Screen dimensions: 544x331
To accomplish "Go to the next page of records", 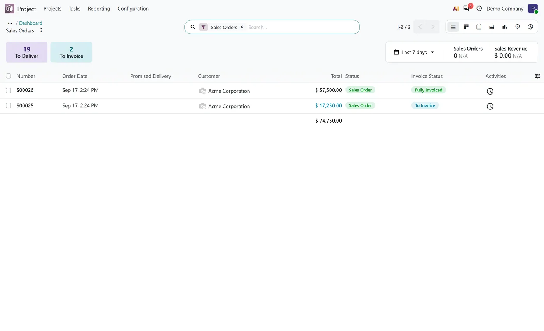I will [433, 27].
